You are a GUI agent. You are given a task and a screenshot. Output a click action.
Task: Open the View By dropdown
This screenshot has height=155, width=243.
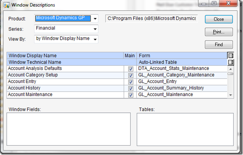coord(95,39)
